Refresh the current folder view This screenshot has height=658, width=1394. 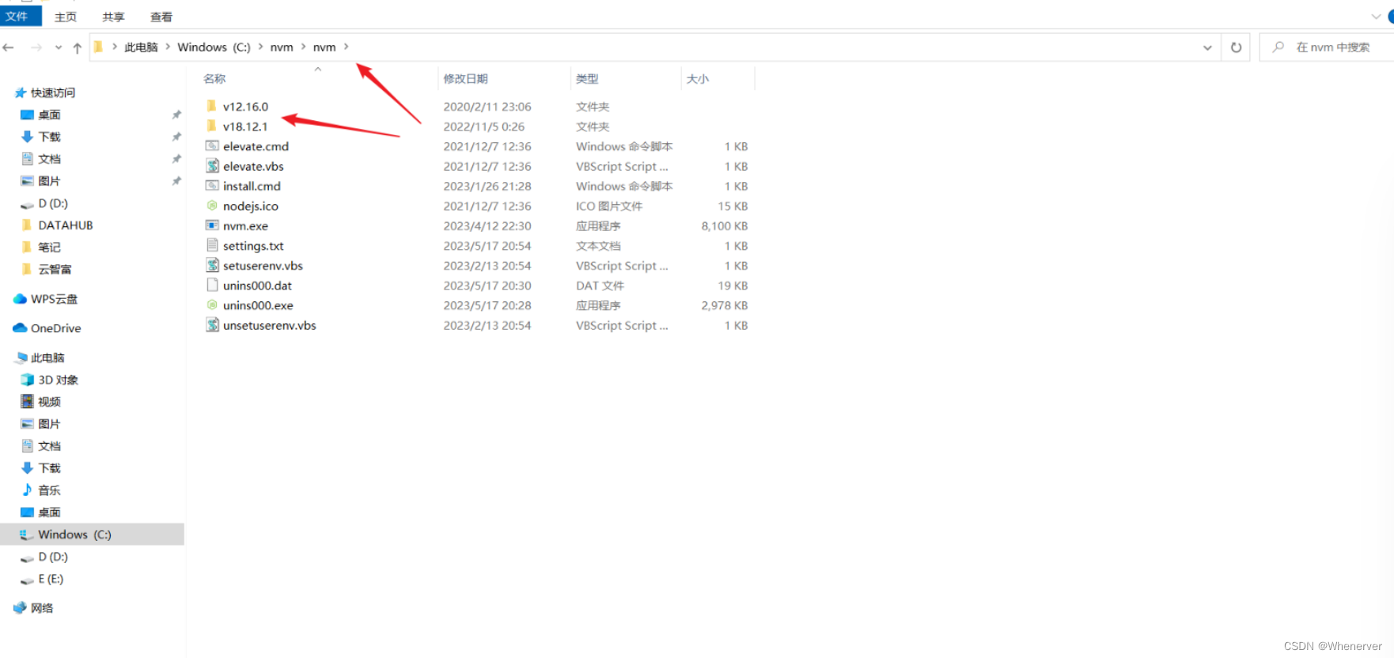pos(1236,47)
